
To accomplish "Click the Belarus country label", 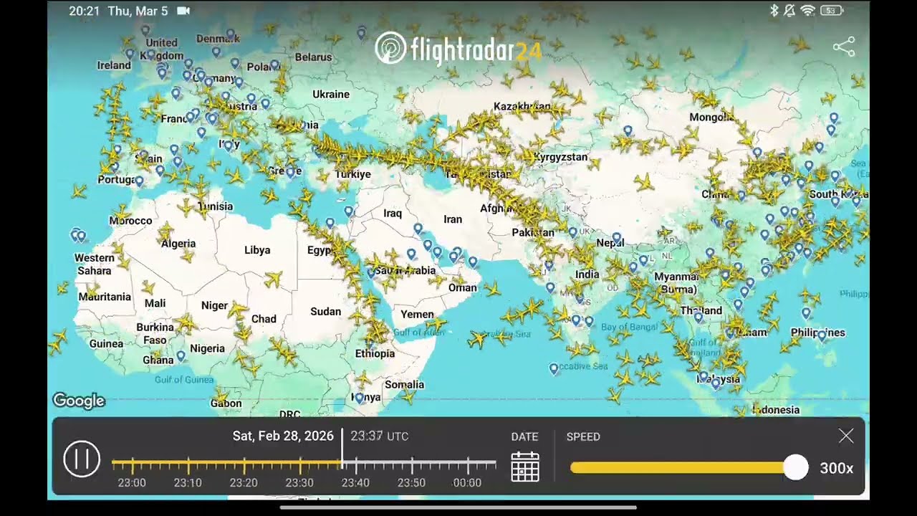I will click(314, 57).
